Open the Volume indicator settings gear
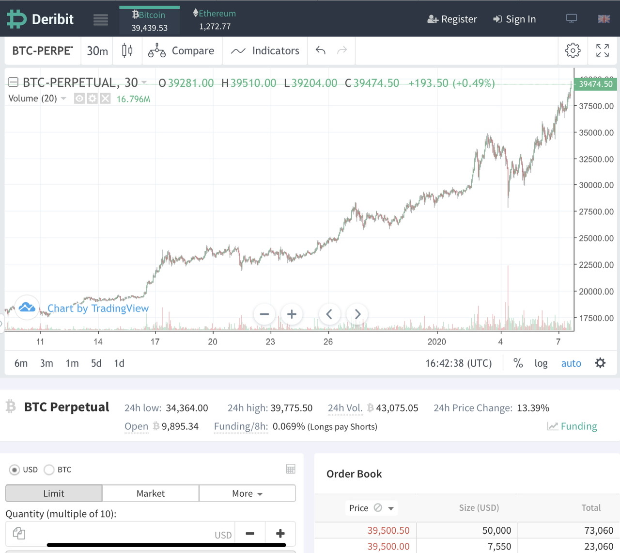The height and width of the screenshot is (553, 620). tap(92, 98)
